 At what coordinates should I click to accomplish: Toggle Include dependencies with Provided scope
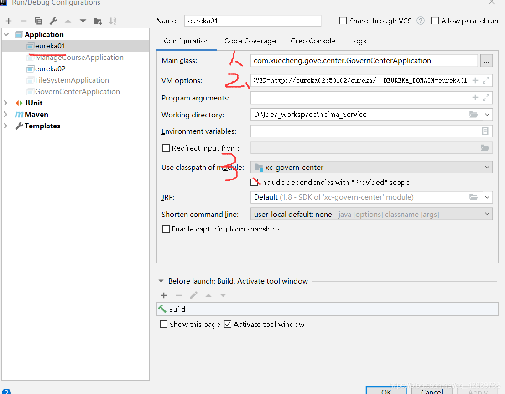point(255,182)
